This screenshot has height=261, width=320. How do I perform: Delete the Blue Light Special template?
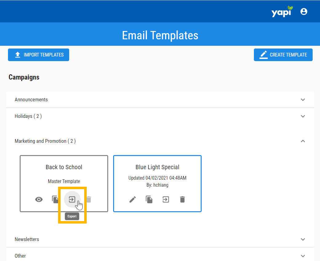(x=183, y=199)
